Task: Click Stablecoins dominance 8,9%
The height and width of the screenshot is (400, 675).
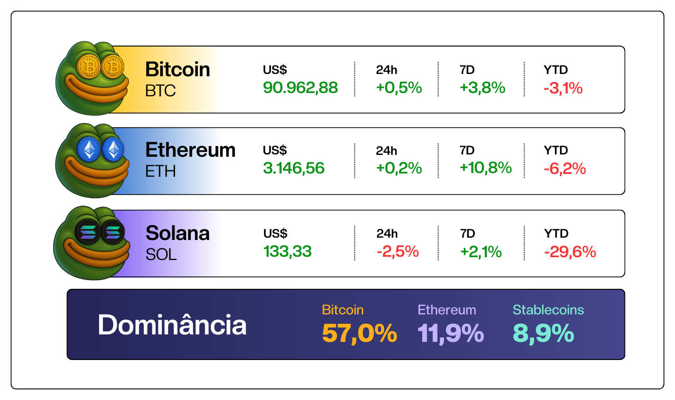Action: (543, 334)
